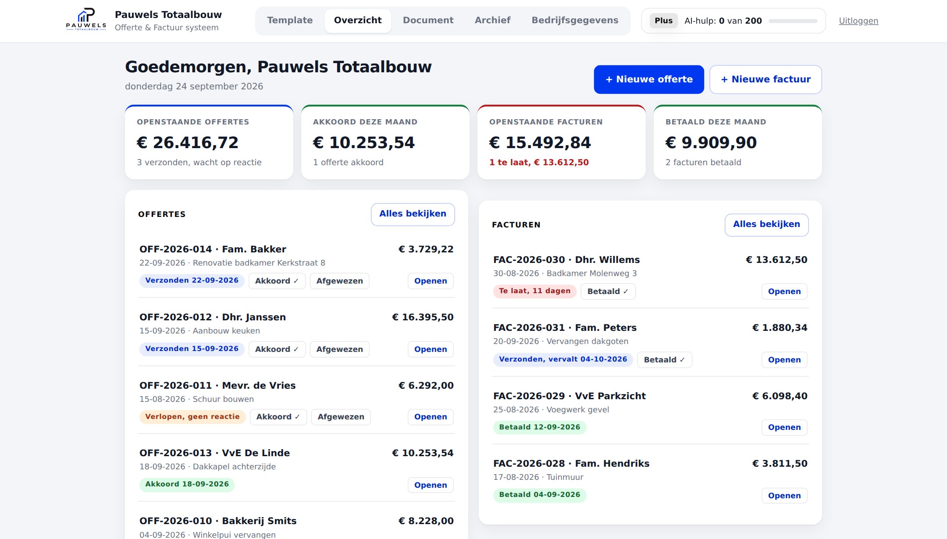View all facturen with Alles bekijken
Viewport: 947px width, 539px height.
tap(766, 225)
